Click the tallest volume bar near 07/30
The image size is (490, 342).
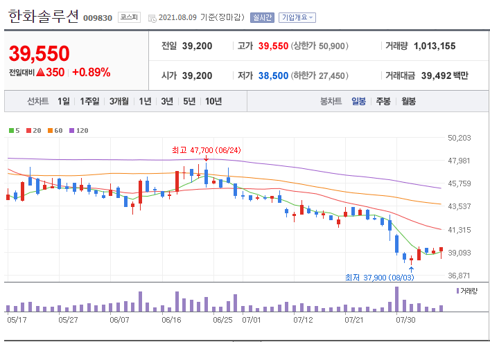(397, 299)
